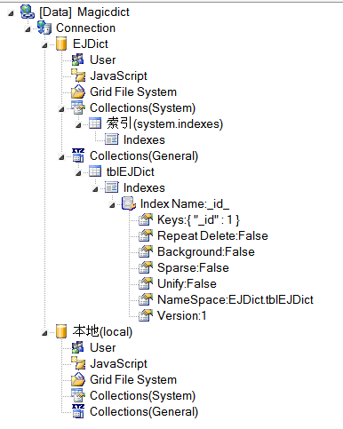Select the Repeat Delete:False text
This screenshot has width=343, height=429.
pos(212,236)
